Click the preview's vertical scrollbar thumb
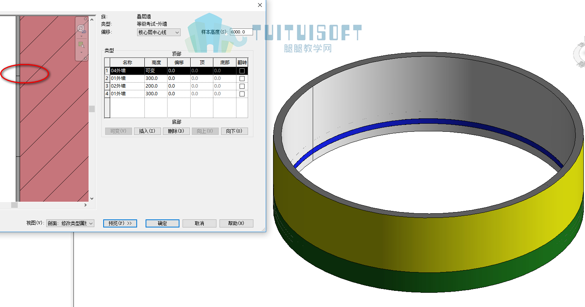Image resolution: width=585 pixels, height=307 pixels. [92, 109]
